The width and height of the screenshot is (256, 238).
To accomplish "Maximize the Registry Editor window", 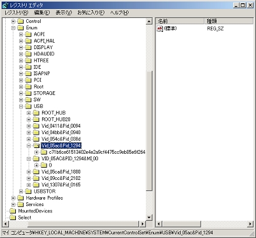I will tap(243, 5).
